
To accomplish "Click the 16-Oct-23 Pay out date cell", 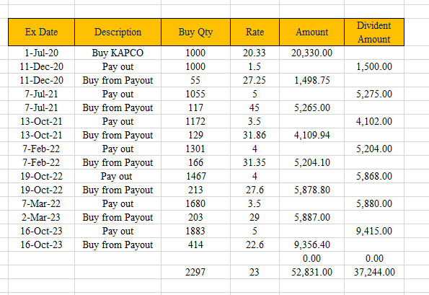I will 41,231.
